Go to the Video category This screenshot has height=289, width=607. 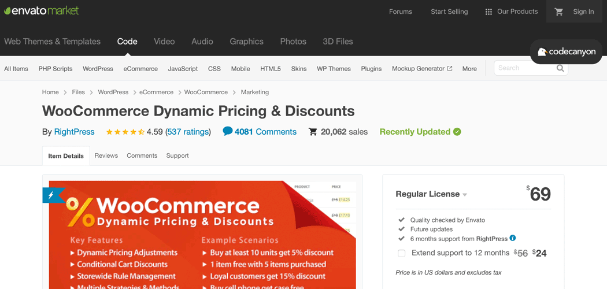click(x=164, y=42)
